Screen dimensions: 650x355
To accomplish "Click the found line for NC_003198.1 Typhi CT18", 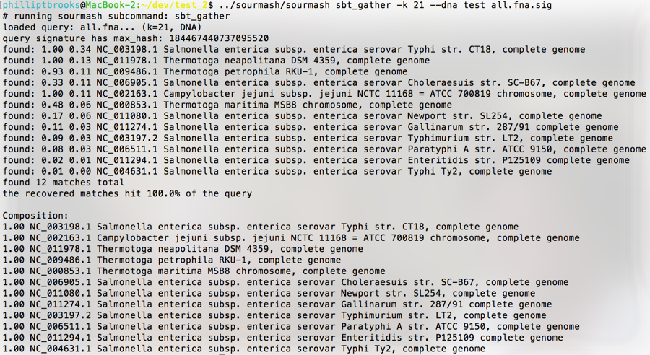I will (x=294, y=50).
